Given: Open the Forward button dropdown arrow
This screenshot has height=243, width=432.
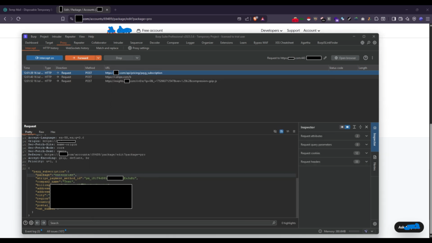Looking at the screenshot, I should tap(99, 58).
